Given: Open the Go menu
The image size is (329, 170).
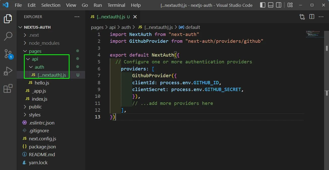Looking at the screenshot, I should (85, 5).
